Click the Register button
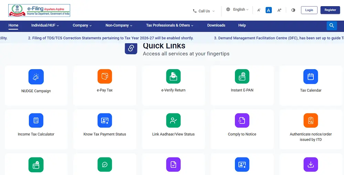344x175 pixels. tap(330, 10)
